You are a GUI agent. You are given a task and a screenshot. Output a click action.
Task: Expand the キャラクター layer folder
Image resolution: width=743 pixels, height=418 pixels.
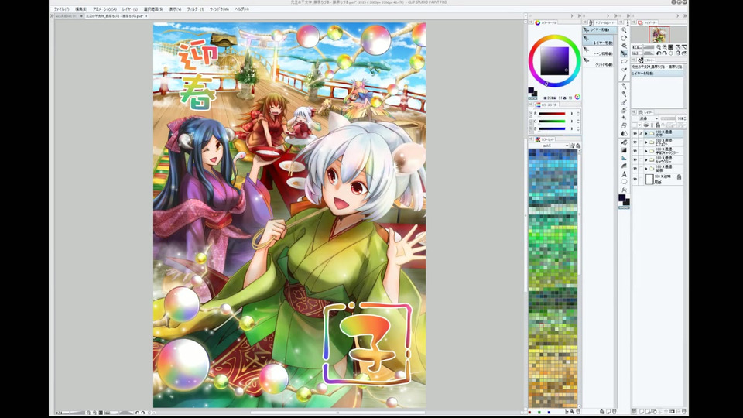point(646,159)
